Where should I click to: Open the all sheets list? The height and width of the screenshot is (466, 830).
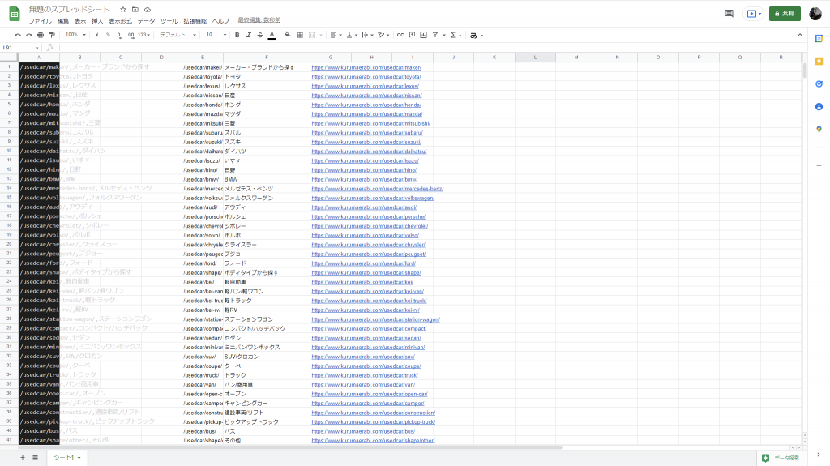point(36,458)
